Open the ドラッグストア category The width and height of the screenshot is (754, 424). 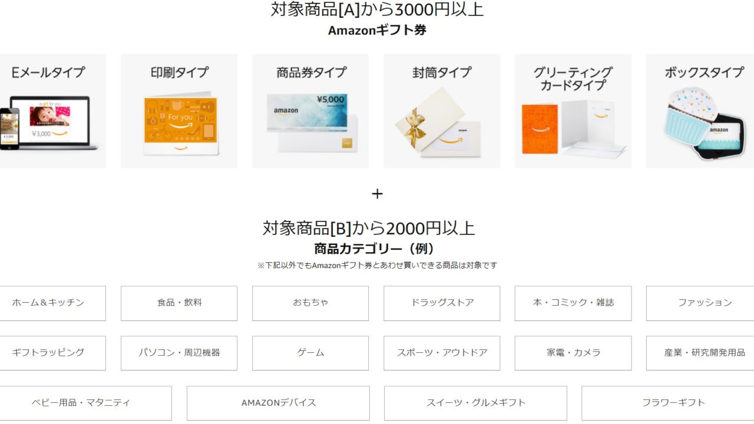[442, 303]
